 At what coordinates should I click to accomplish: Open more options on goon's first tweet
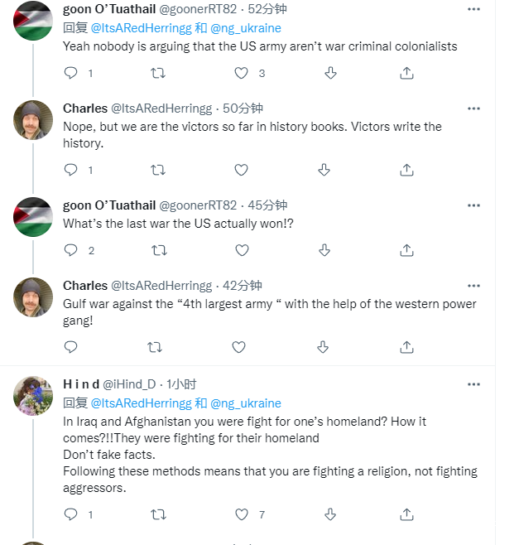(x=473, y=9)
